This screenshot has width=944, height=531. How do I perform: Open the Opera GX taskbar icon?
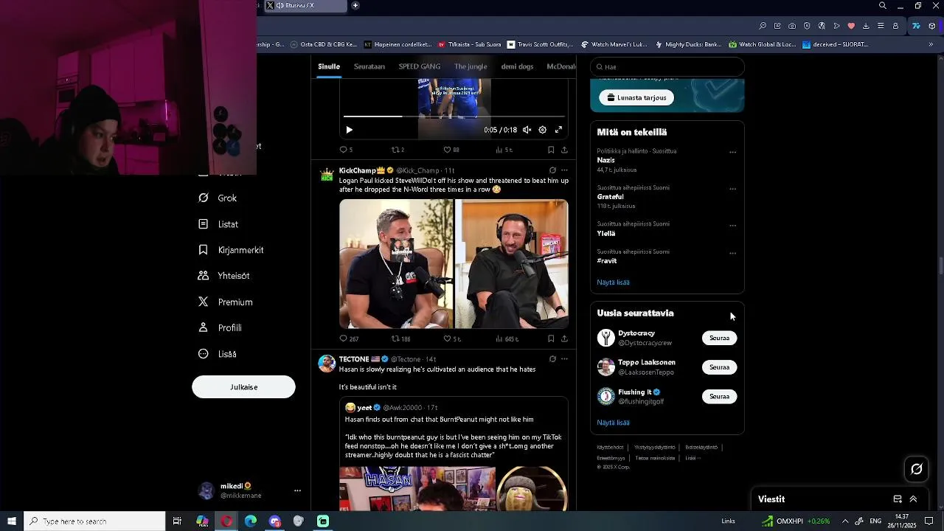point(226,521)
